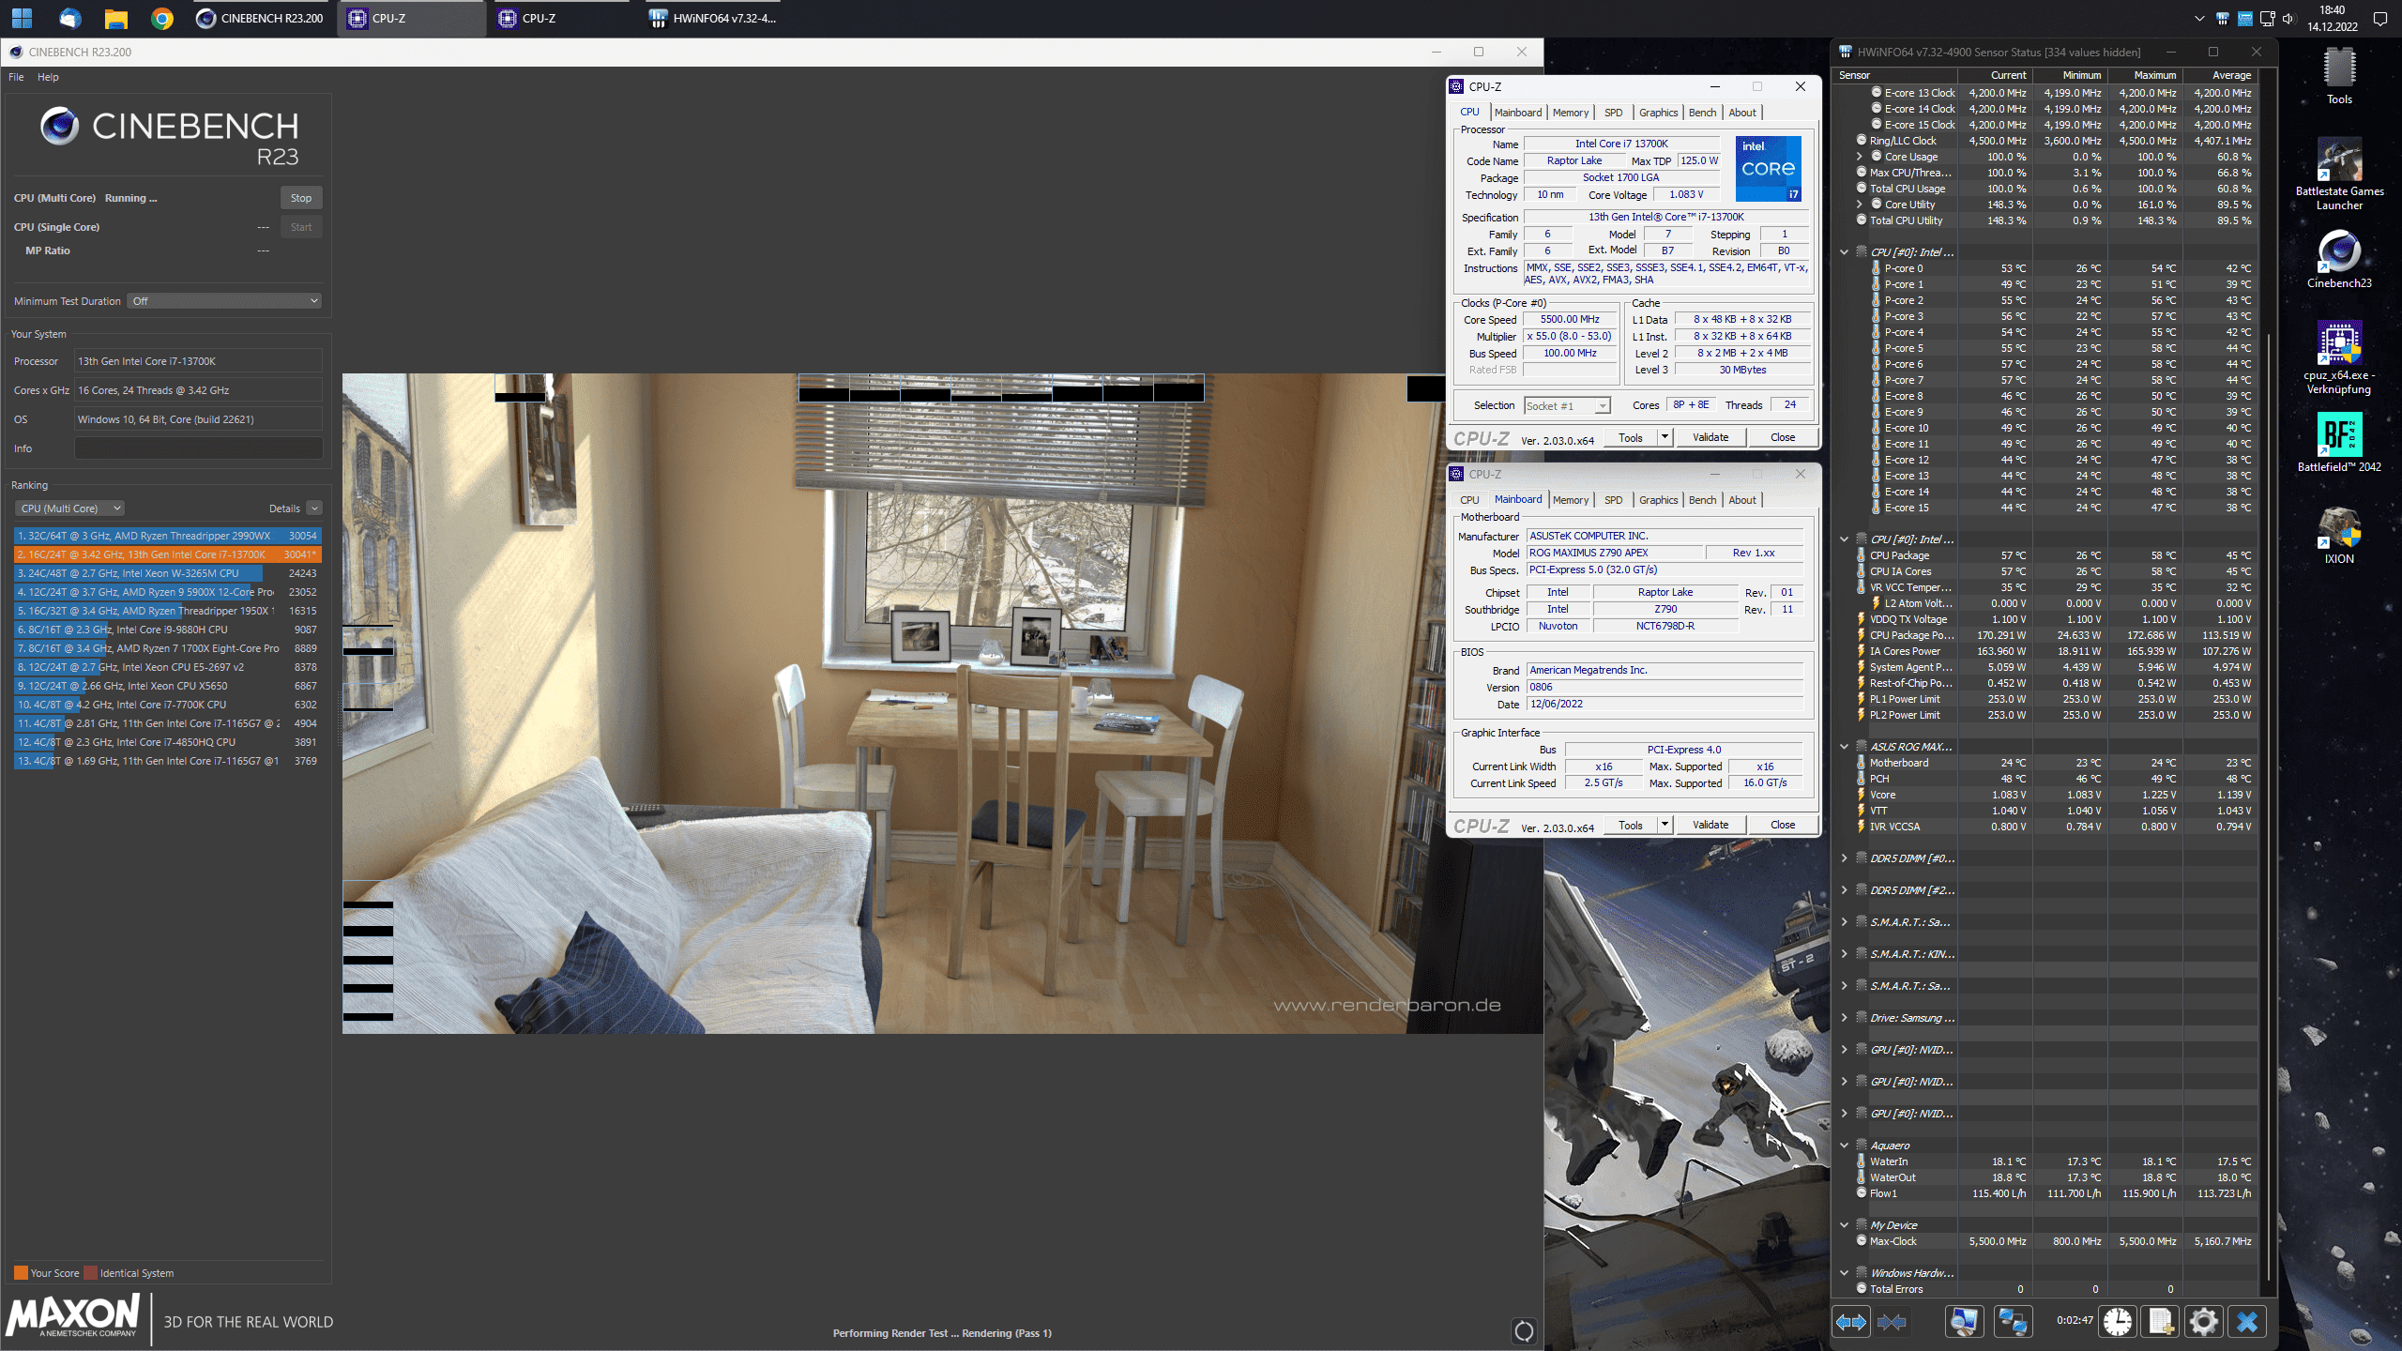
Task: Switch to Graphics tab in CPU-Z Mainboard window
Action: click(1658, 500)
